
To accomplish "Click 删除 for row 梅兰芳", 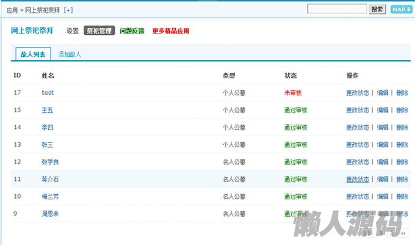I will point(402,197).
